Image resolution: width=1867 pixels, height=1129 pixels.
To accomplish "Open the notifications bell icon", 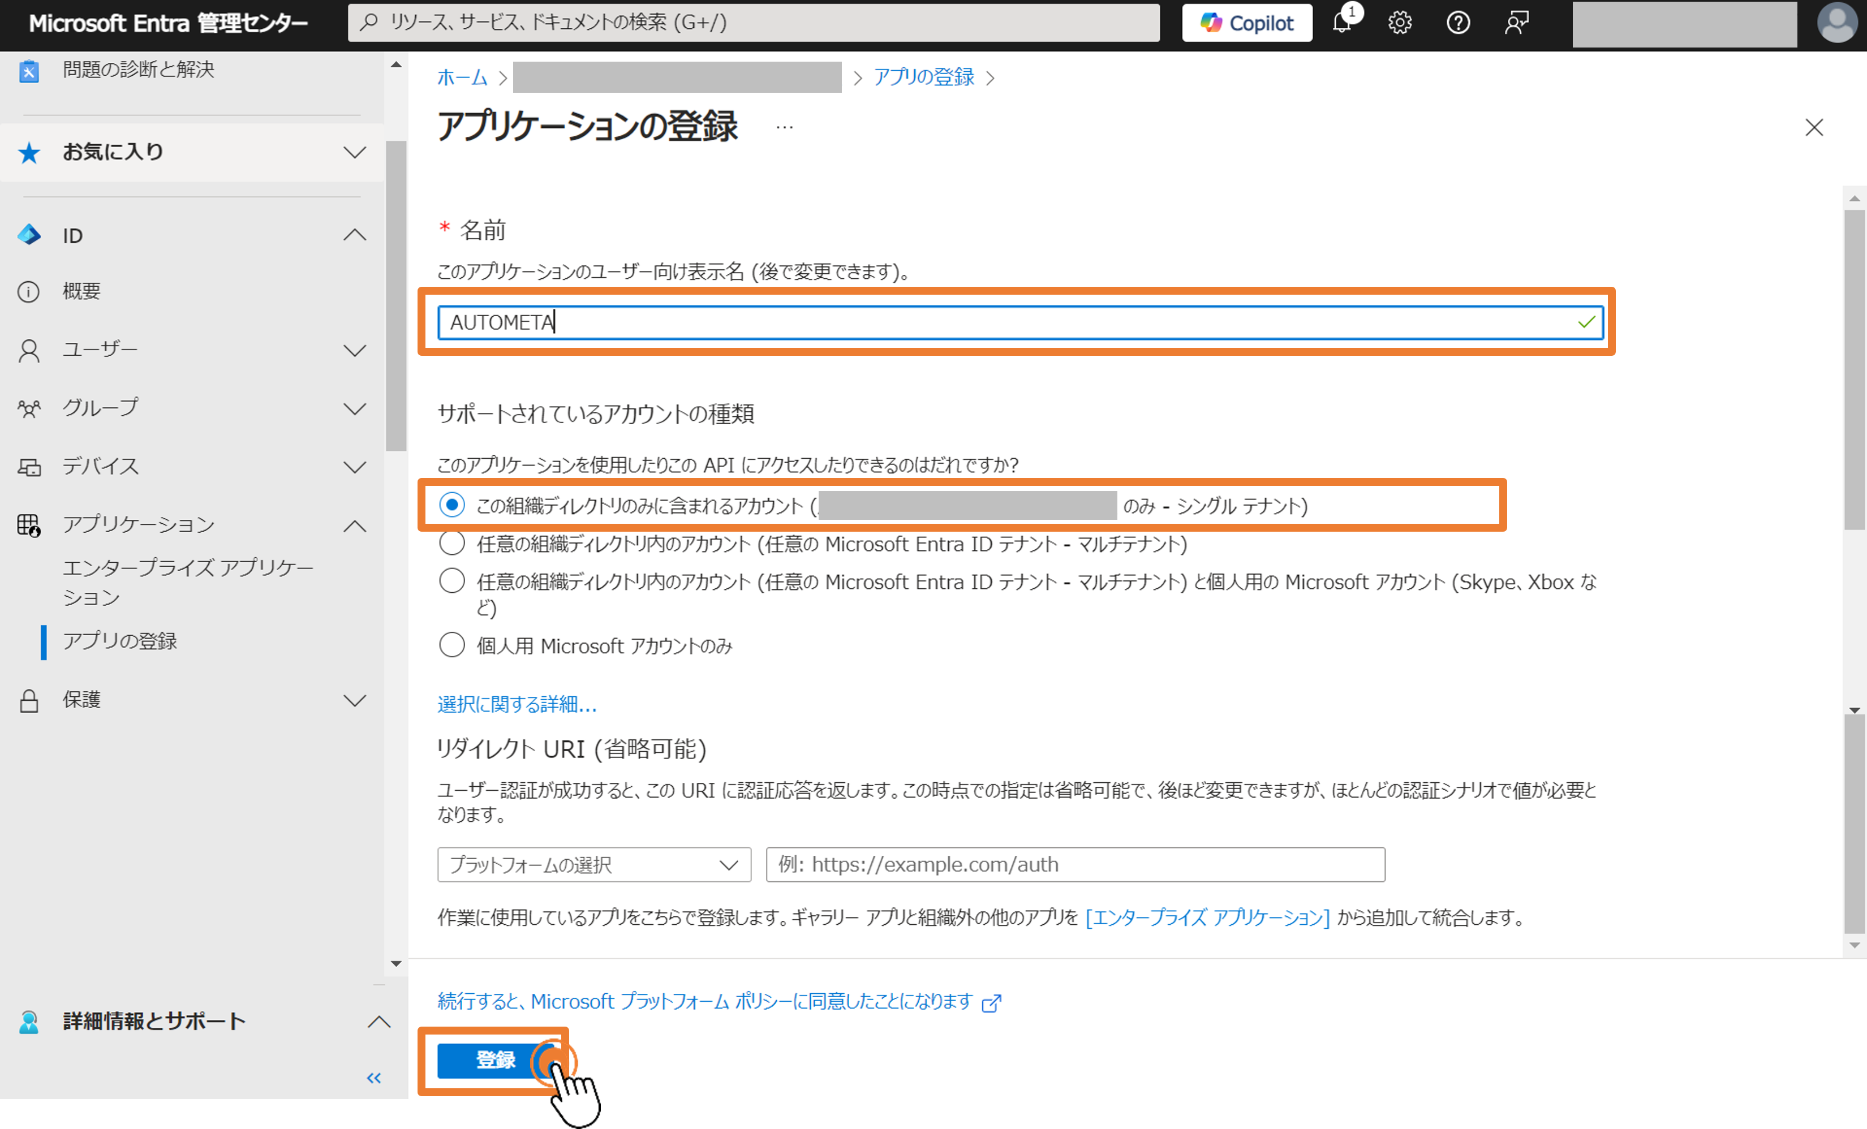I will tap(1342, 23).
